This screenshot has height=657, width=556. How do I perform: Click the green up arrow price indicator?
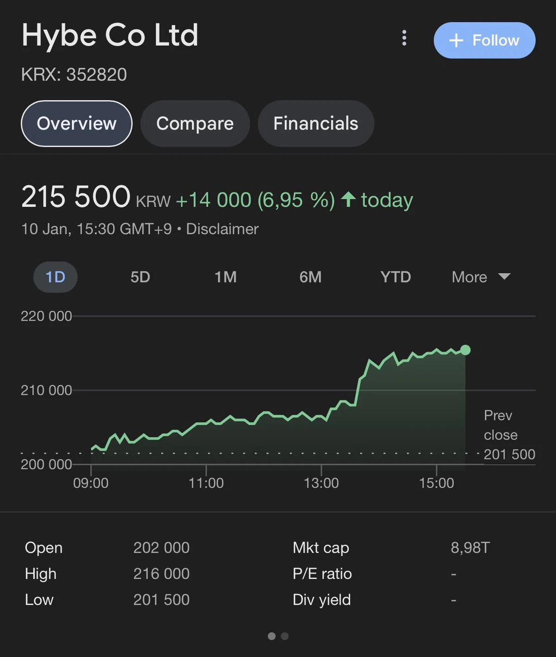click(x=348, y=200)
